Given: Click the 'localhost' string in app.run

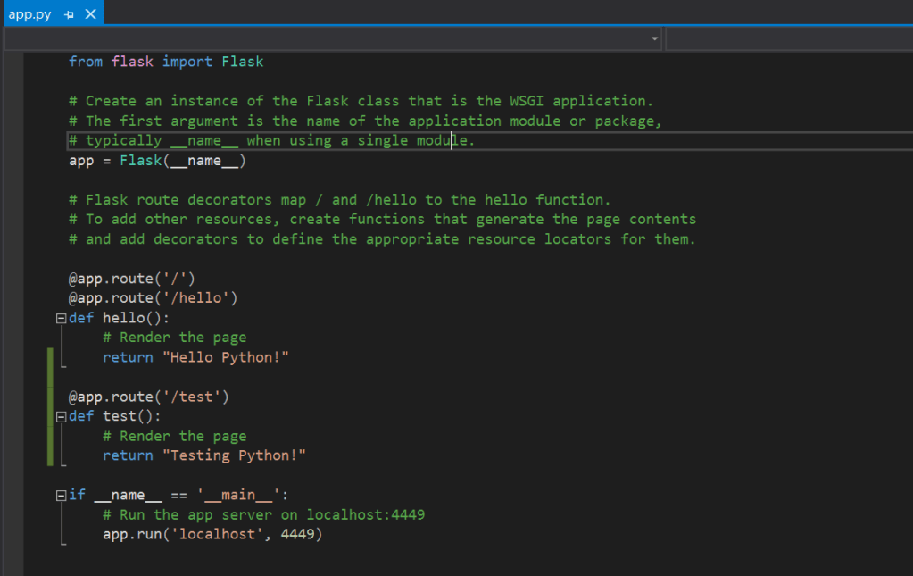Looking at the screenshot, I should pos(216,535).
